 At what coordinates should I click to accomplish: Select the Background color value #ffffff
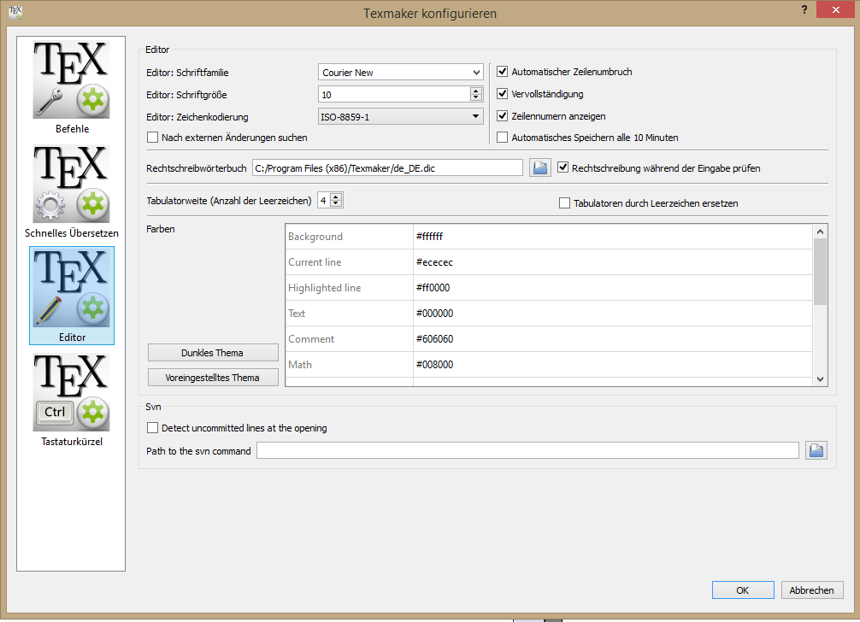(612, 236)
